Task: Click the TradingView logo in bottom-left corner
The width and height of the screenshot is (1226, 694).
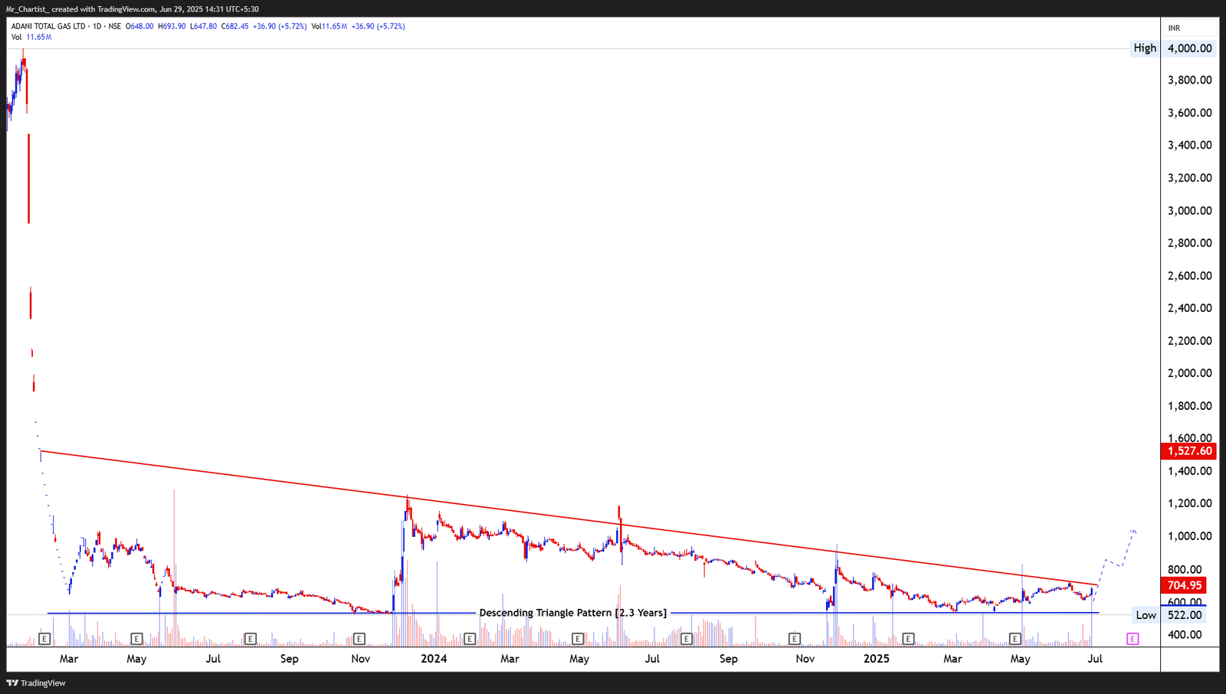Action: coord(34,683)
